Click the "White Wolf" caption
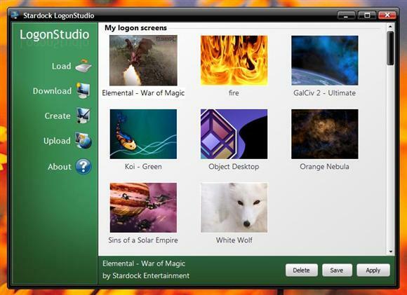Viewport: 407px width, 295px height. click(234, 240)
